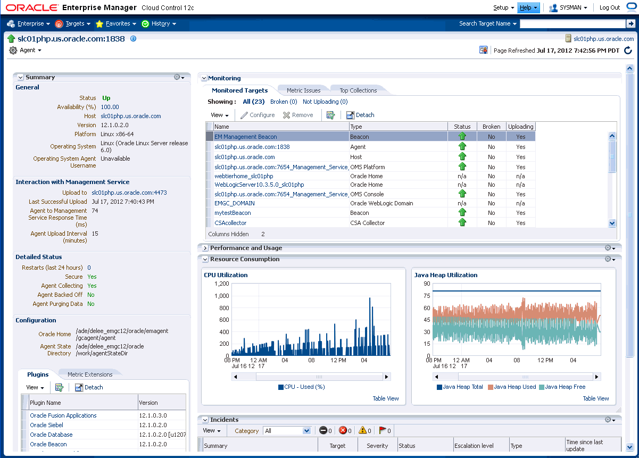Viewport: 639px width, 458px height.
Task: Collapse the Summary panel
Action: (x=20, y=77)
